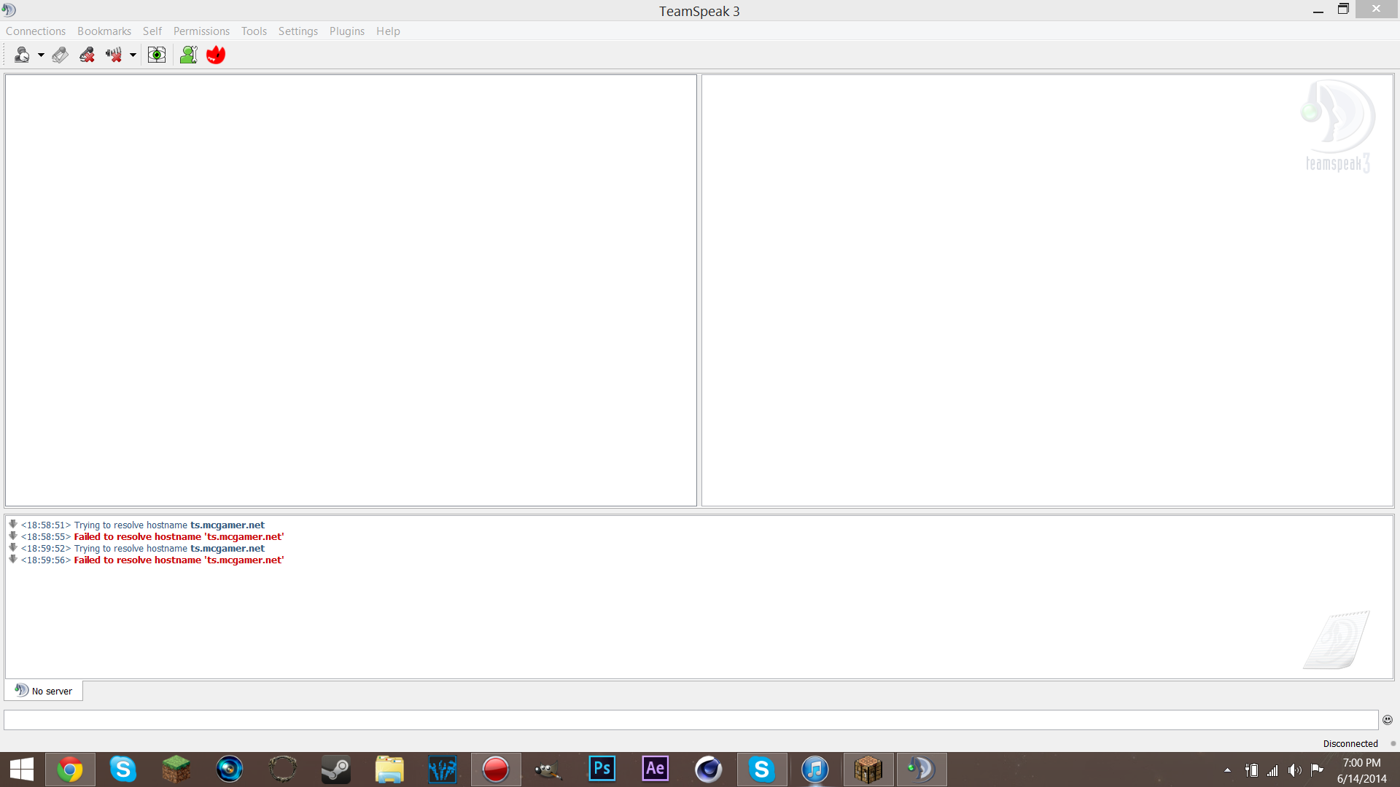Open the Self menu
Viewport: 1400px width, 787px height.
point(152,31)
